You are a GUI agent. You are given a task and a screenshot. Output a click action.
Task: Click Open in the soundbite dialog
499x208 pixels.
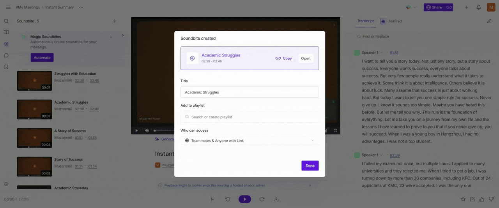pyautogui.click(x=306, y=58)
